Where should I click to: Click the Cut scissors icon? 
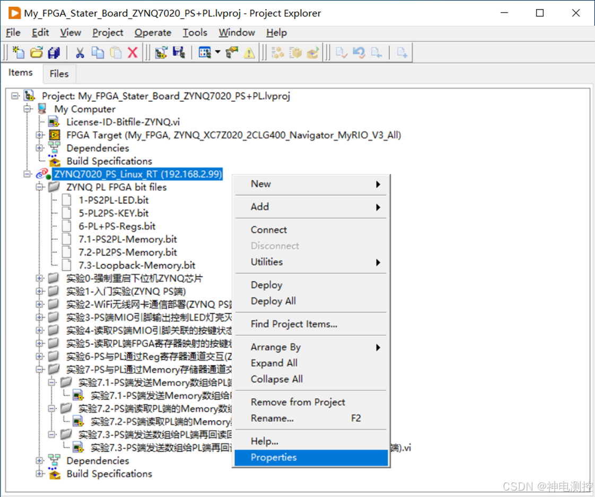(80, 53)
